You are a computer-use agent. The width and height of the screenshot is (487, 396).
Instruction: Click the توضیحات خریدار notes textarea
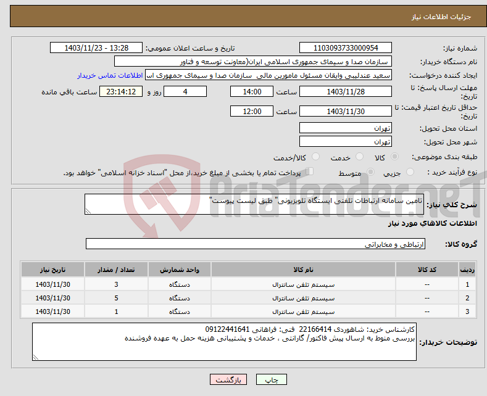[224, 342]
